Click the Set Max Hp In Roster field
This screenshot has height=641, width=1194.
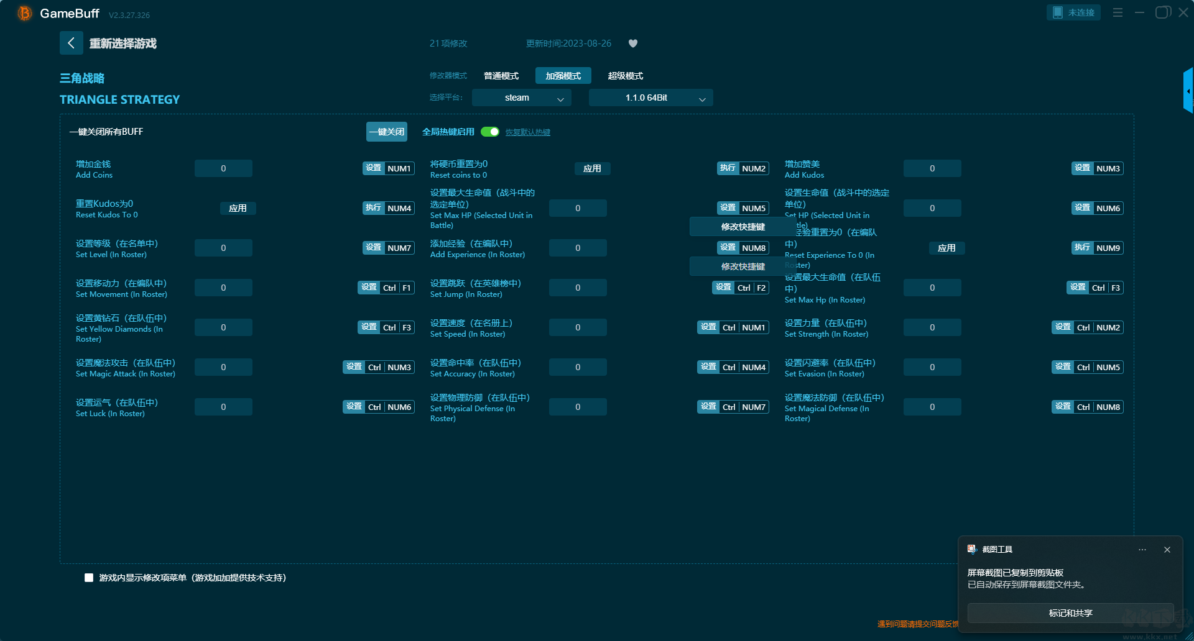(932, 288)
